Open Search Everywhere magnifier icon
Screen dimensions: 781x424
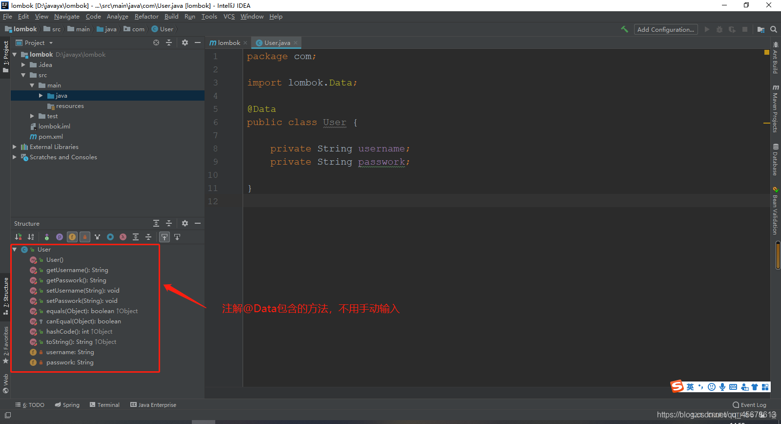(x=774, y=29)
